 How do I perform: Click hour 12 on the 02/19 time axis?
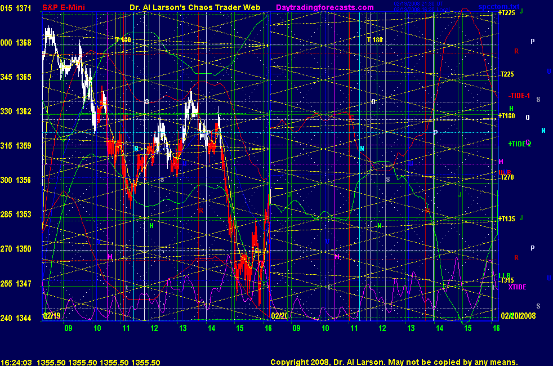(x=154, y=328)
